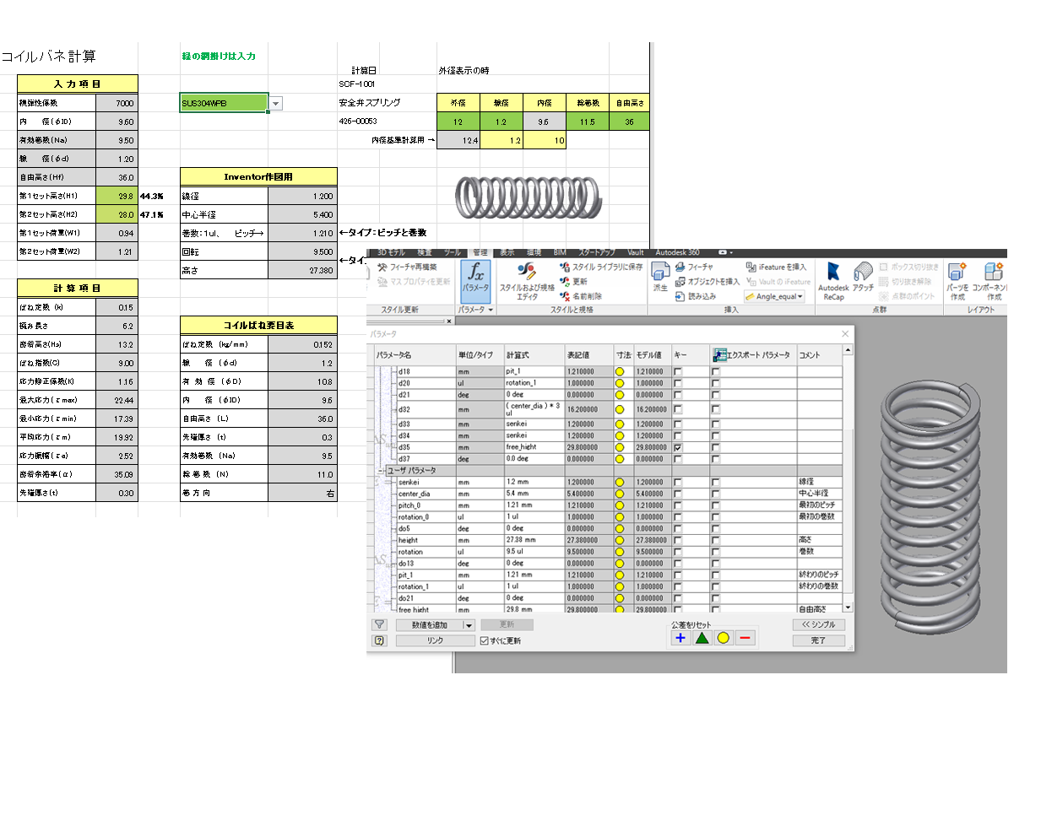Screen dimensions: 1041x837
Task: Launch Autodesk ReCap from the ribbon
Action: pyautogui.click(x=833, y=278)
